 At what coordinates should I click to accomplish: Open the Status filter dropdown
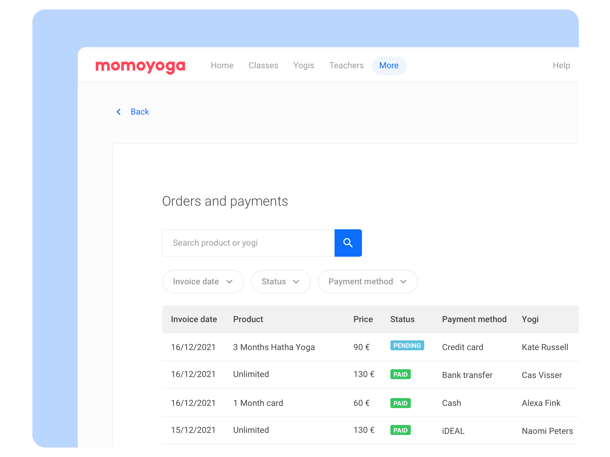(280, 281)
